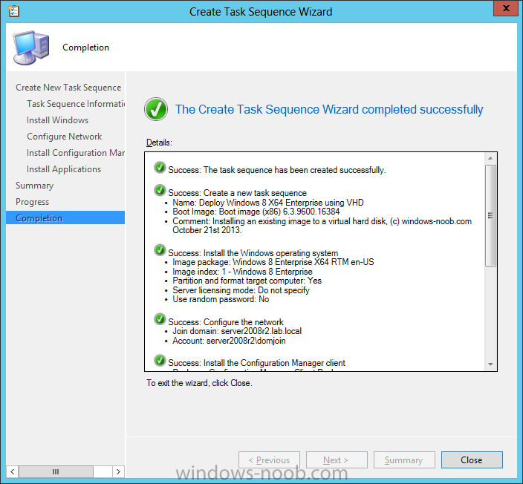The width and height of the screenshot is (523, 484).
Task: Click green check beside task sequence created
Action: 160,167
